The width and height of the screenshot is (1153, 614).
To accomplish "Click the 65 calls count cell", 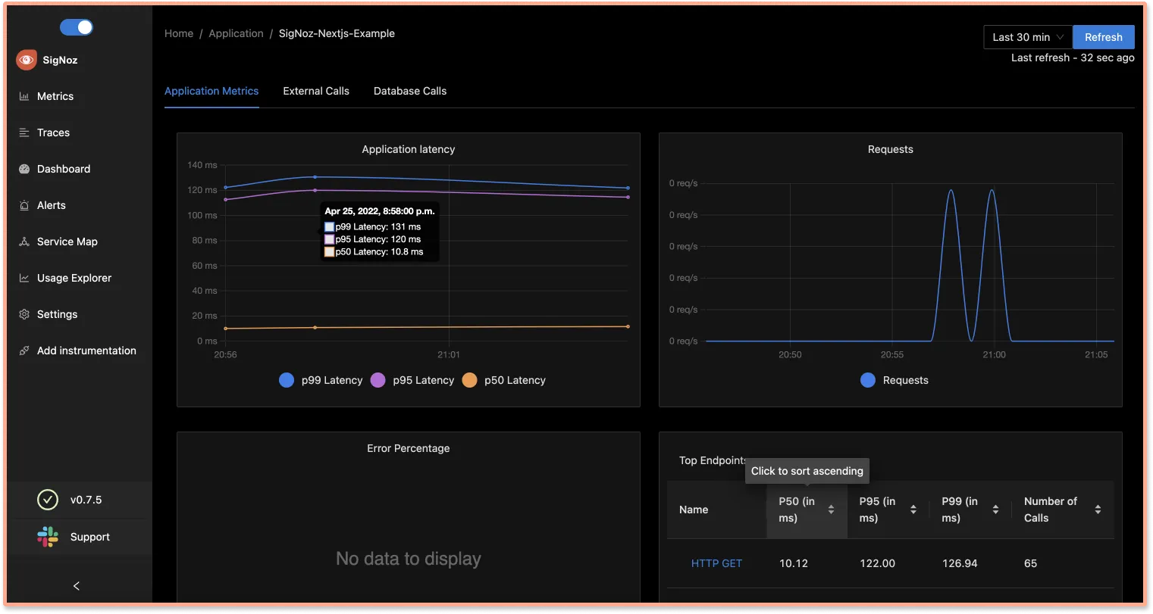I will click(1030, 563).
